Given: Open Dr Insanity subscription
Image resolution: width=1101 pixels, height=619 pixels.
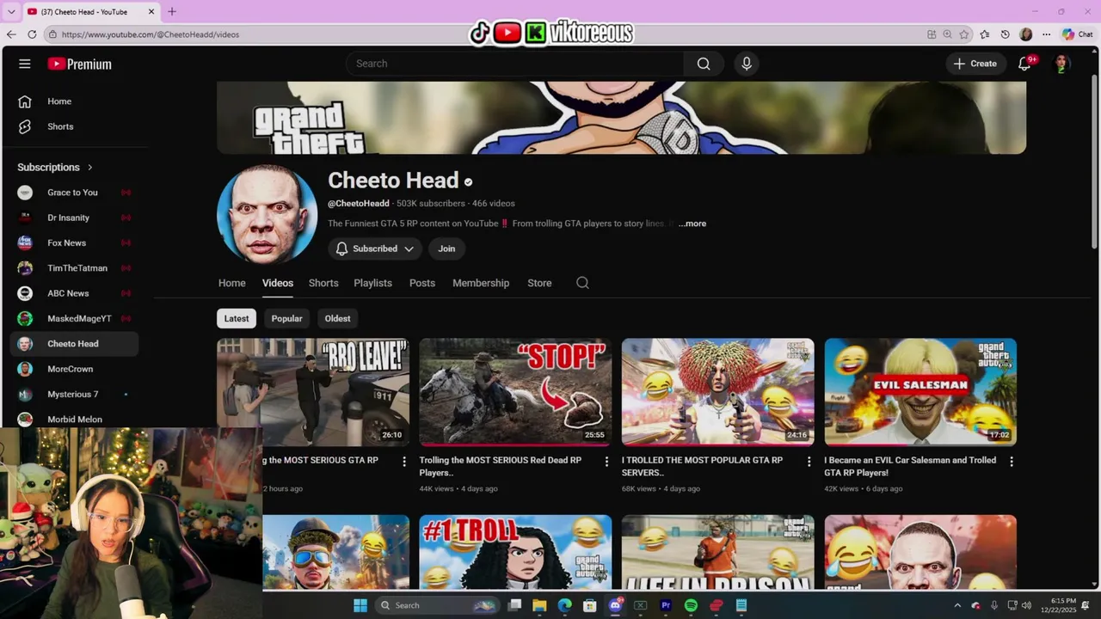Looking at the screenshot, I should coord(74,218).
